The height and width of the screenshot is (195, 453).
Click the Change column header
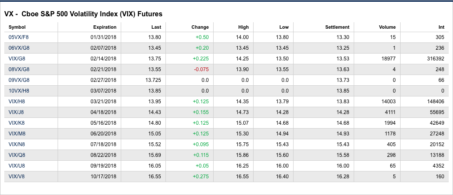200,27
